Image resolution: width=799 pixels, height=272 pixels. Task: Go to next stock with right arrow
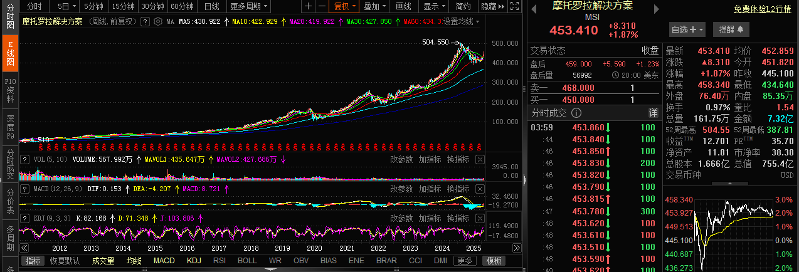(x=657, y=9)
